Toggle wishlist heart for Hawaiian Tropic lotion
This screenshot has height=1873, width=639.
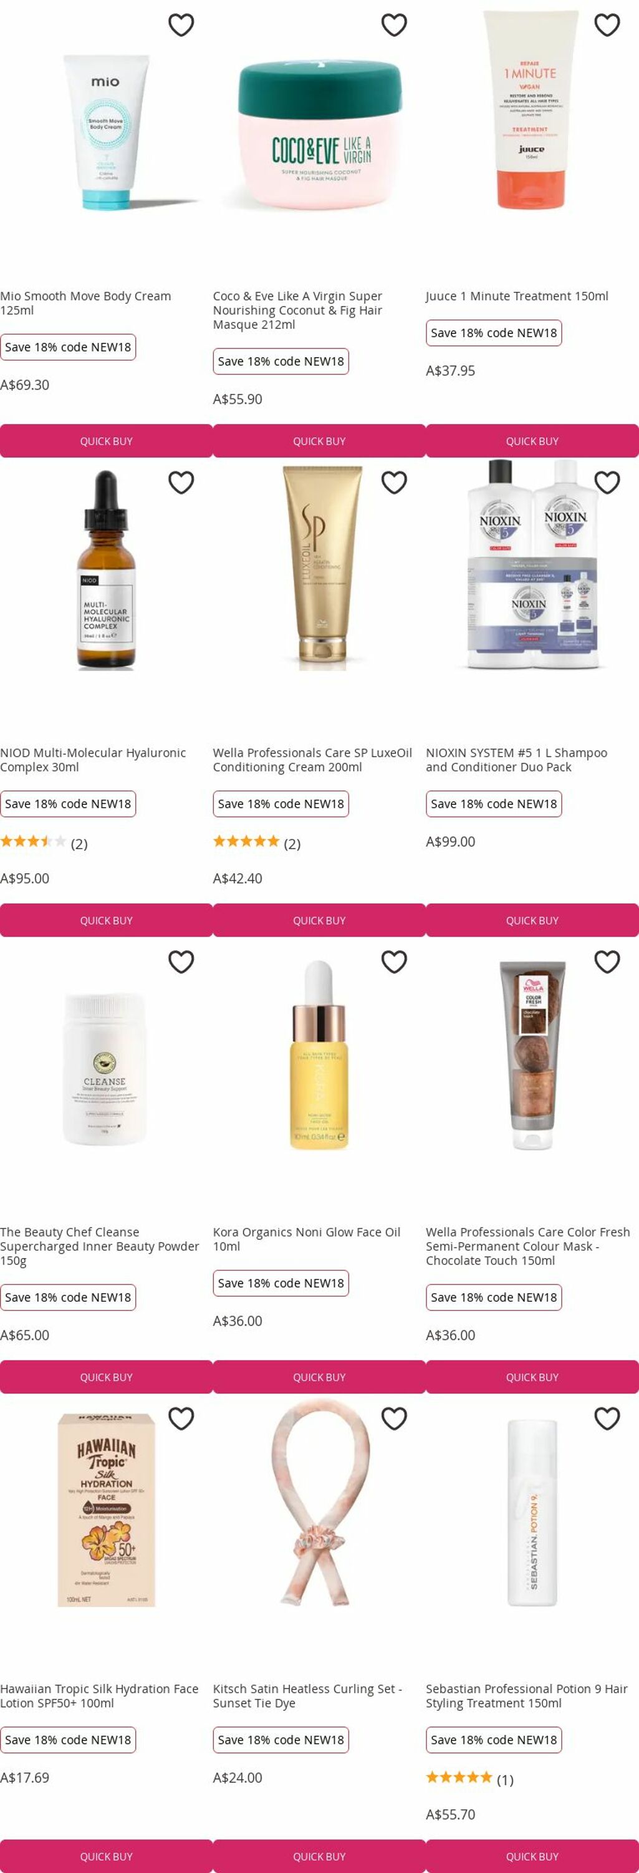[x=181, y=1418]
